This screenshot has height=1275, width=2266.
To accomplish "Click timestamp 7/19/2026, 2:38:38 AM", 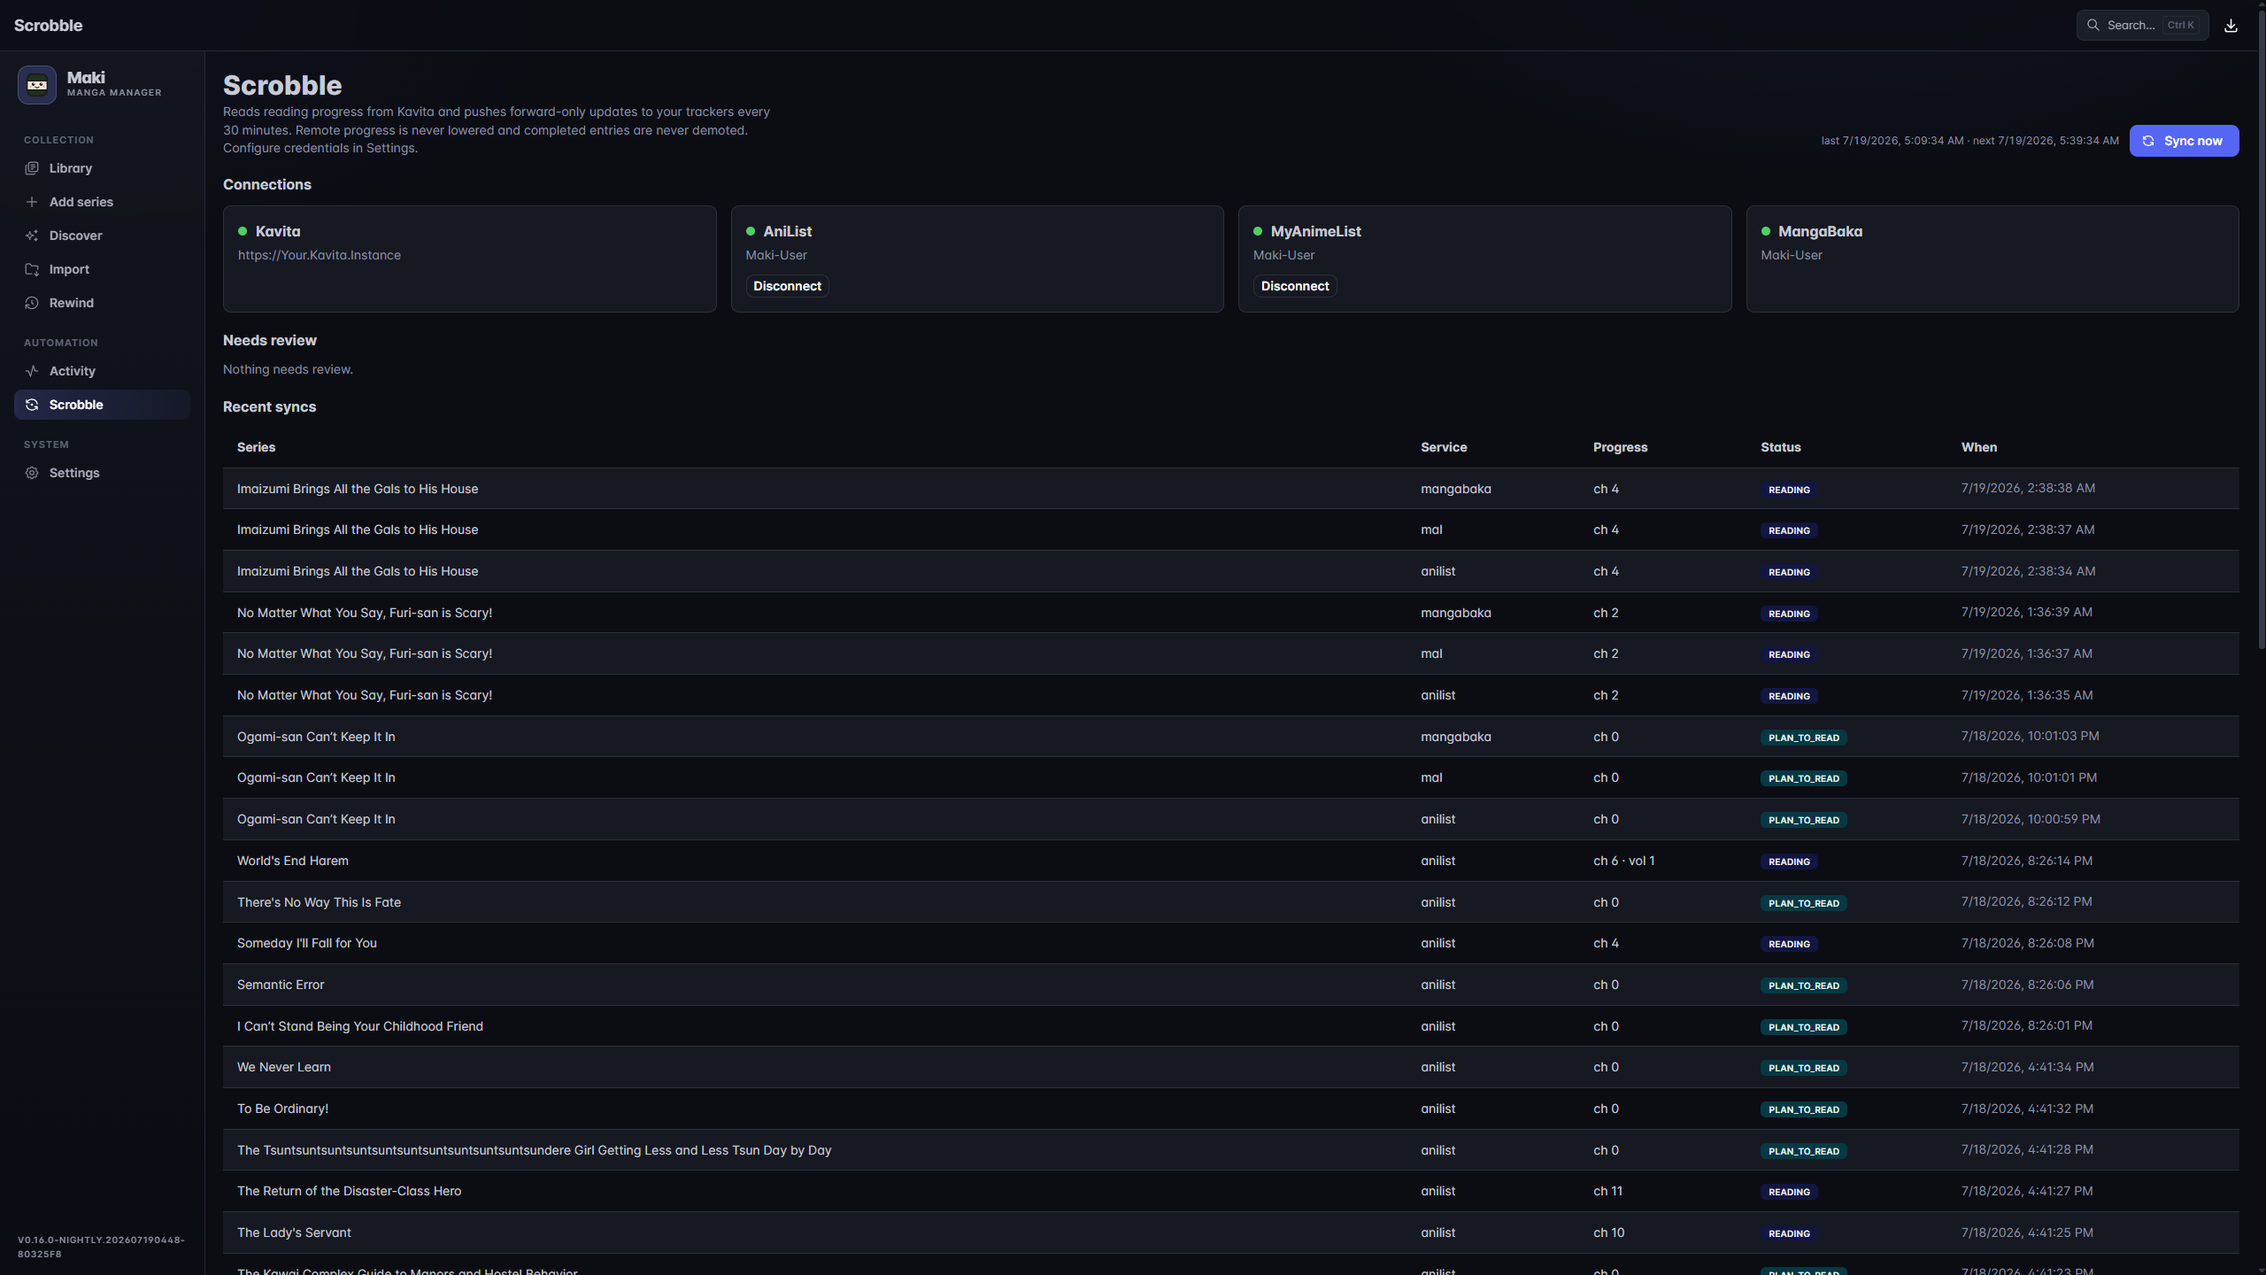I will [2028, 488].
